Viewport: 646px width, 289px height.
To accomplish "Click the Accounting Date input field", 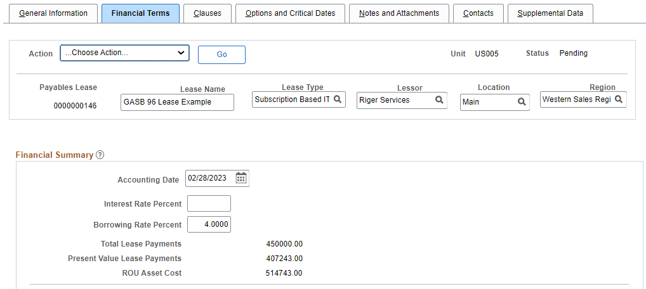I will 209,178.
